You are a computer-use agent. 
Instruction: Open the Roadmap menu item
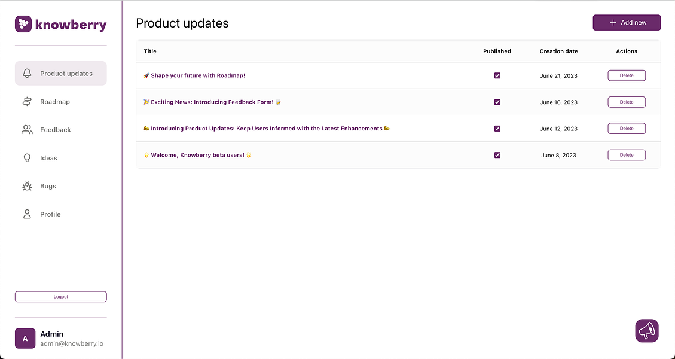[x=55, y=102]
